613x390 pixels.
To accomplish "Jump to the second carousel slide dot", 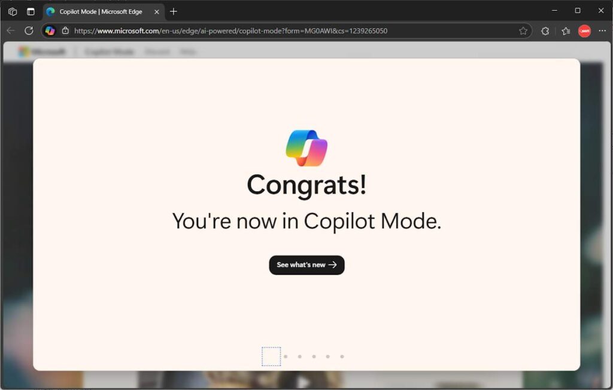I will (286, 357).
